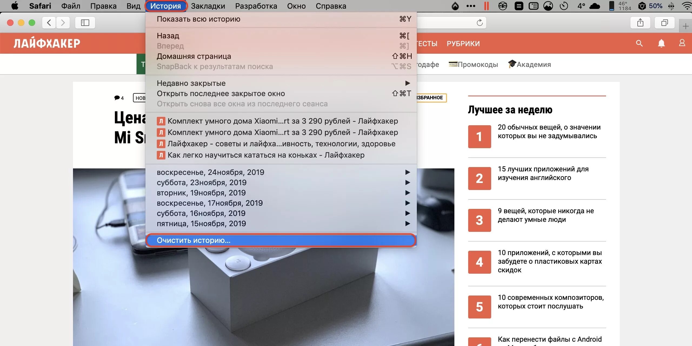Screen dimensions: 692x346
Task: Expand воскресенье, 17 ноября, 2019 history
Action: [x=281, y=203]
